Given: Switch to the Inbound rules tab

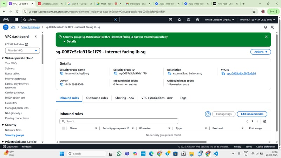Looking at the screenshot, I should (69, 98).
